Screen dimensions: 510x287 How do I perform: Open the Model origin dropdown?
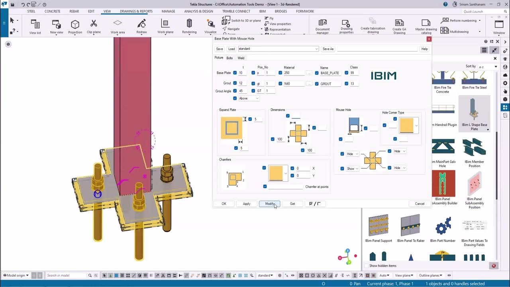pos(17,275)
